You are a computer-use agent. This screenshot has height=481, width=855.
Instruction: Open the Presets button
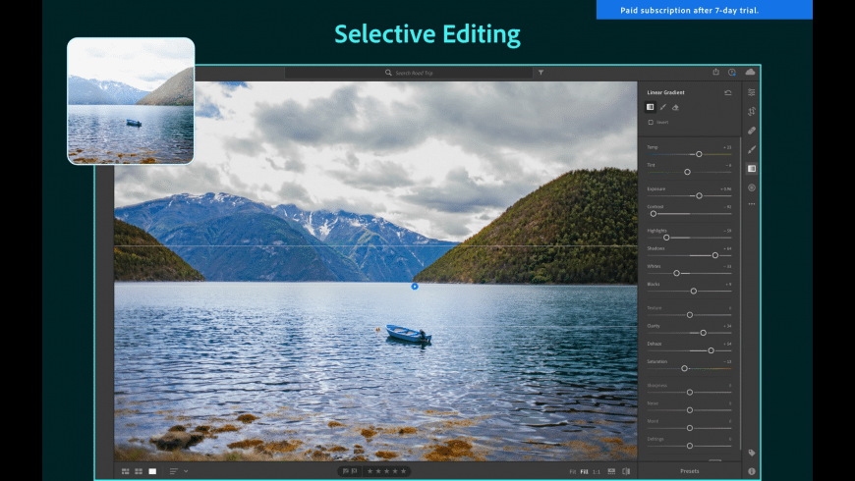coord(689,471)
